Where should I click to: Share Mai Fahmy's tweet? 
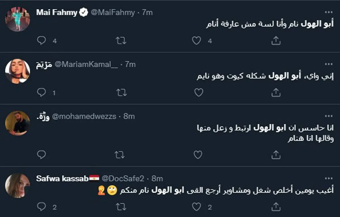pyautogui.click(x=276, y=41)
